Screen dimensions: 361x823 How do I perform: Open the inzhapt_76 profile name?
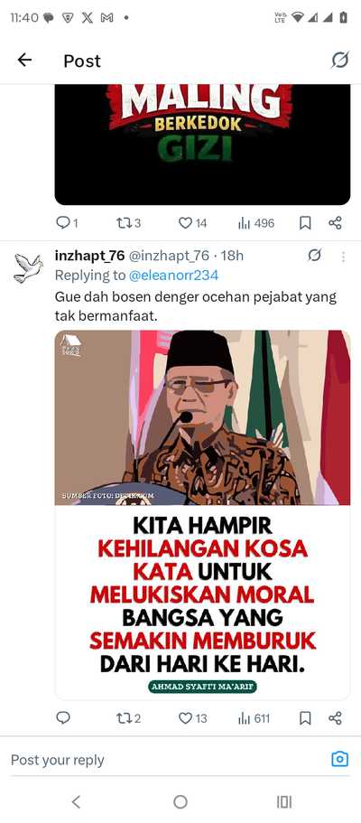point(89,256)
